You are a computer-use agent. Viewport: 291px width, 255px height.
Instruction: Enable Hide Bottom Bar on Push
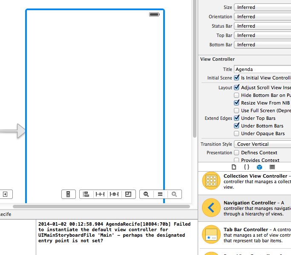(x=236, y=95)
